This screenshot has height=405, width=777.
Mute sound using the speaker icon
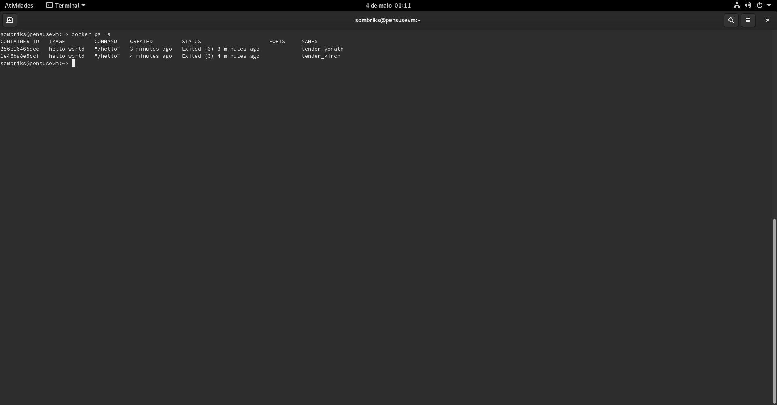coord(747,5)
